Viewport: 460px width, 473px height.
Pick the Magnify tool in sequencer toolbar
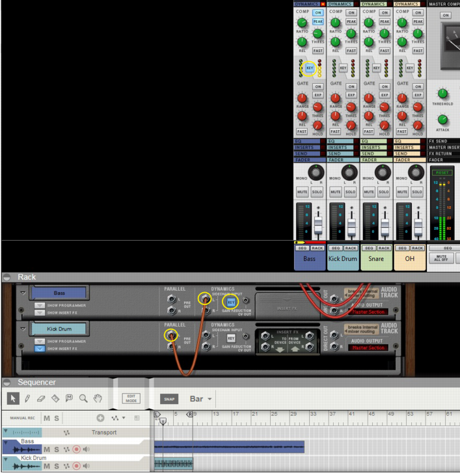pyautogui.click(x=83, y=398)
